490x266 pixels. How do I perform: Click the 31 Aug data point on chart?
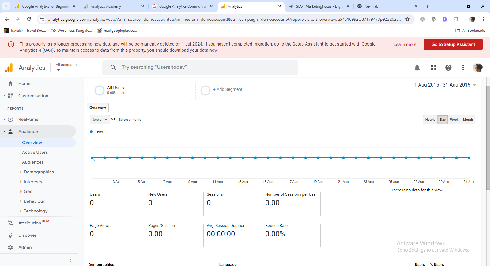coord(469,158)
